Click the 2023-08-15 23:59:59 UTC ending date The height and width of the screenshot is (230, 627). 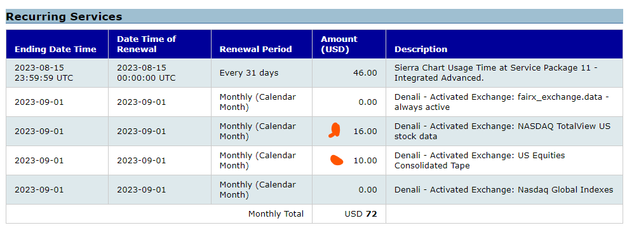[x=44, y=73]
